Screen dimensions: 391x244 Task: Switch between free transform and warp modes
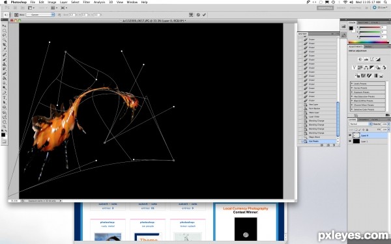pyautogui.click(x=191, y=15)
